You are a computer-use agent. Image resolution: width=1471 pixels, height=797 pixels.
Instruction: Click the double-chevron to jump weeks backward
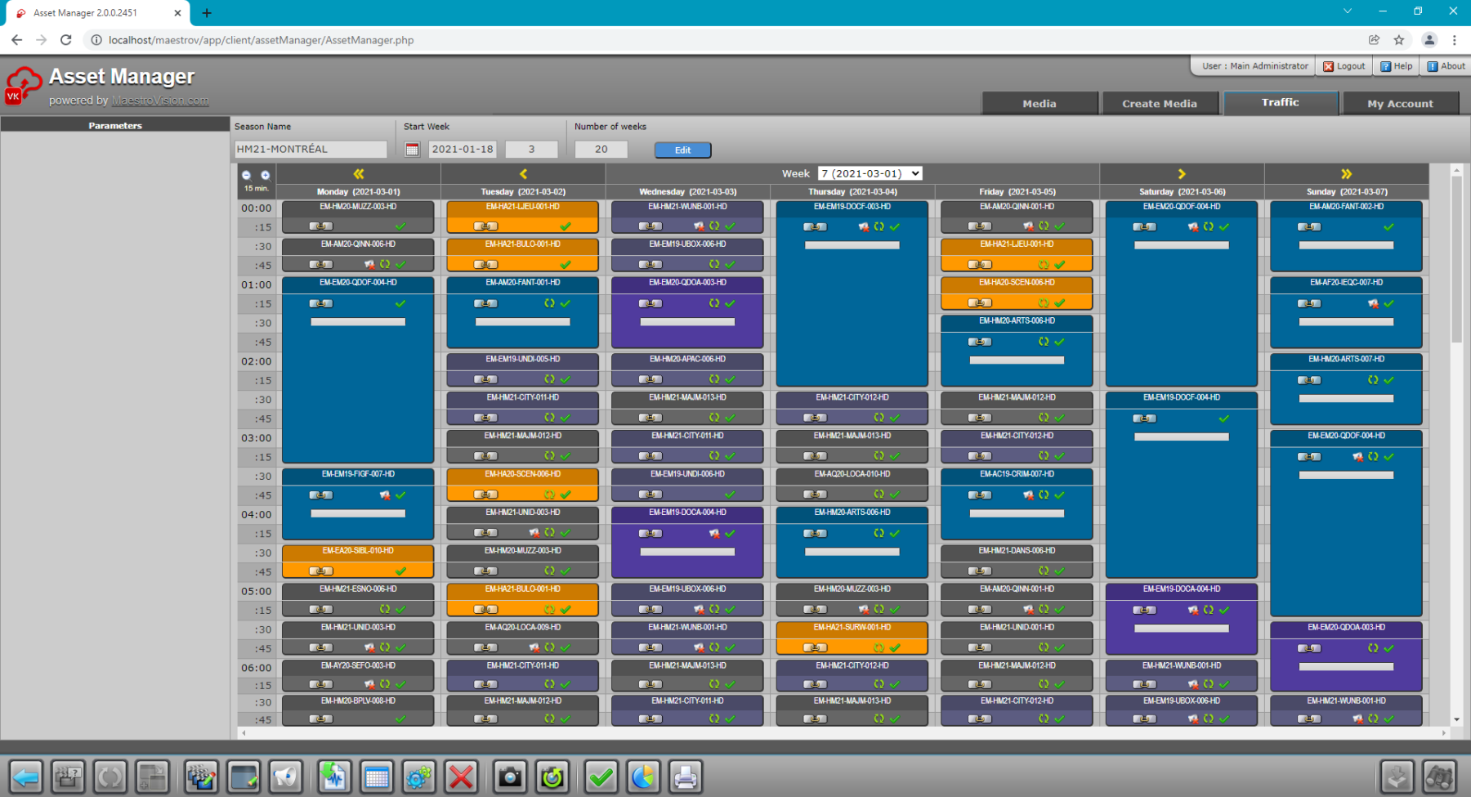coord(357,172)
